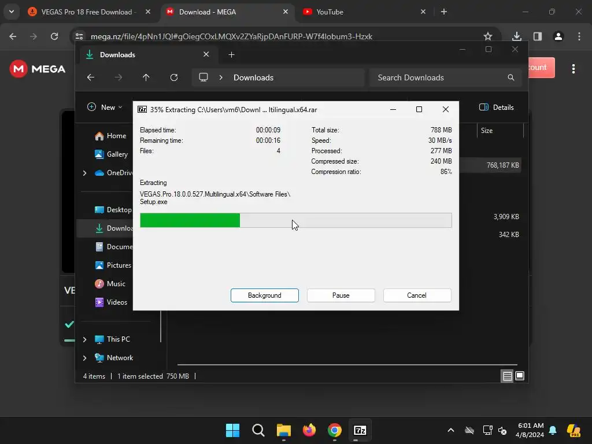Image resolution: width=592 pixels, height=444 pixels.
Task: Open the New dropdown in Explorer
Action: pyautogui.click(x=105, y=107)
